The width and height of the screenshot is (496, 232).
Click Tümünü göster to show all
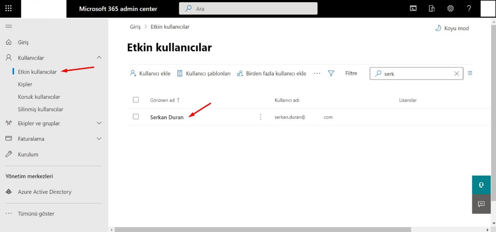pos(36,214)
